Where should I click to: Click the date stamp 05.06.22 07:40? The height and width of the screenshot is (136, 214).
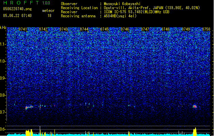click(17, 16)
